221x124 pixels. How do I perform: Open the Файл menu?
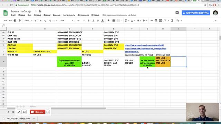pos(13,15)
